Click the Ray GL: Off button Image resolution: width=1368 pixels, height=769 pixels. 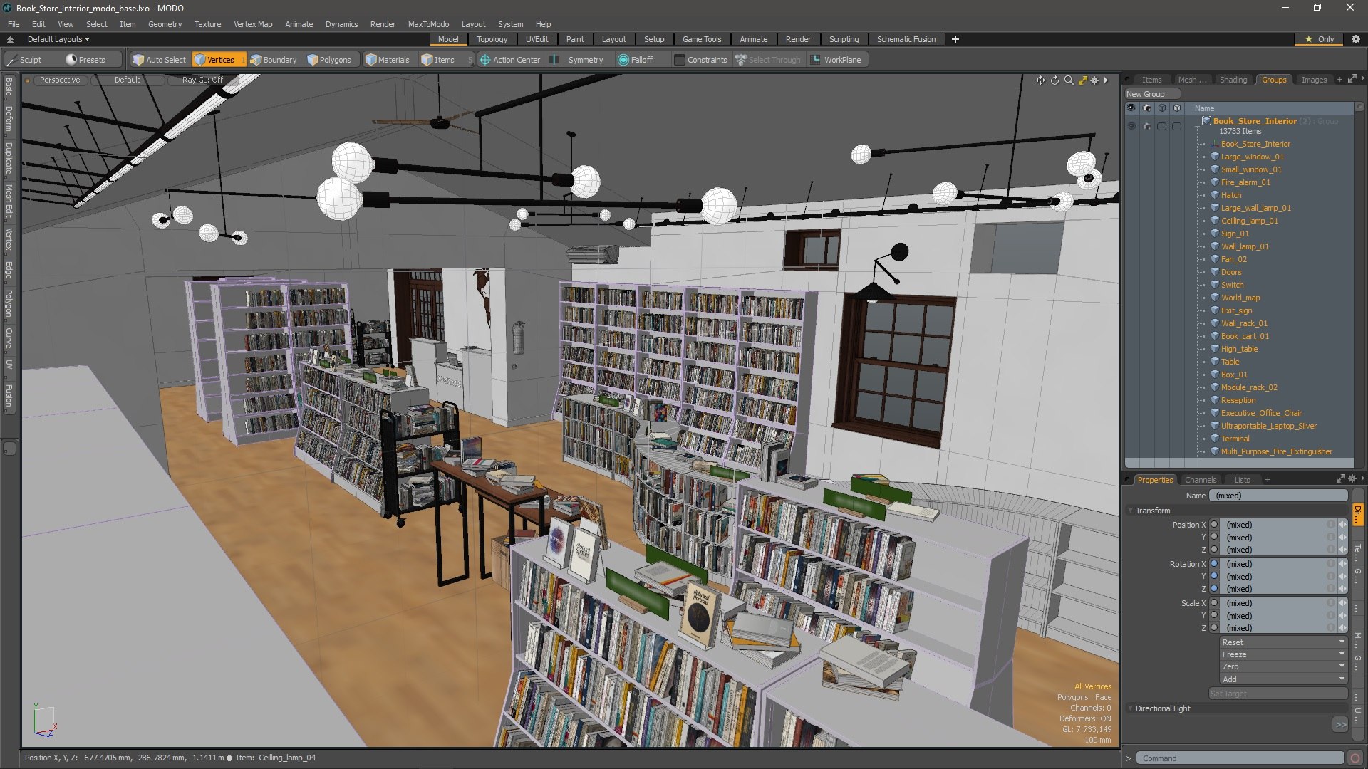click(x=202, y=80)
